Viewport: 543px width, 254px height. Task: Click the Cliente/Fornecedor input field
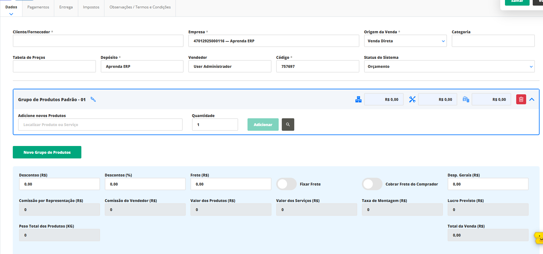click(x=98, y=41)
